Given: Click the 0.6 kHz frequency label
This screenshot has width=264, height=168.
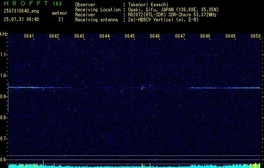Looking at the screenshot, I should [x=4, y=160].
